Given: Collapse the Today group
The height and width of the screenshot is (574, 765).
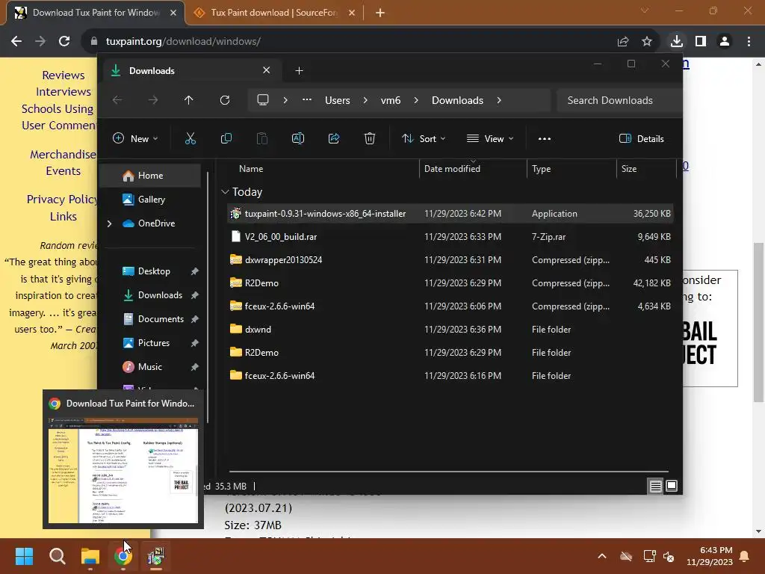Looking at the screenshot, I should pyautogui.click(x=225, y=192).
